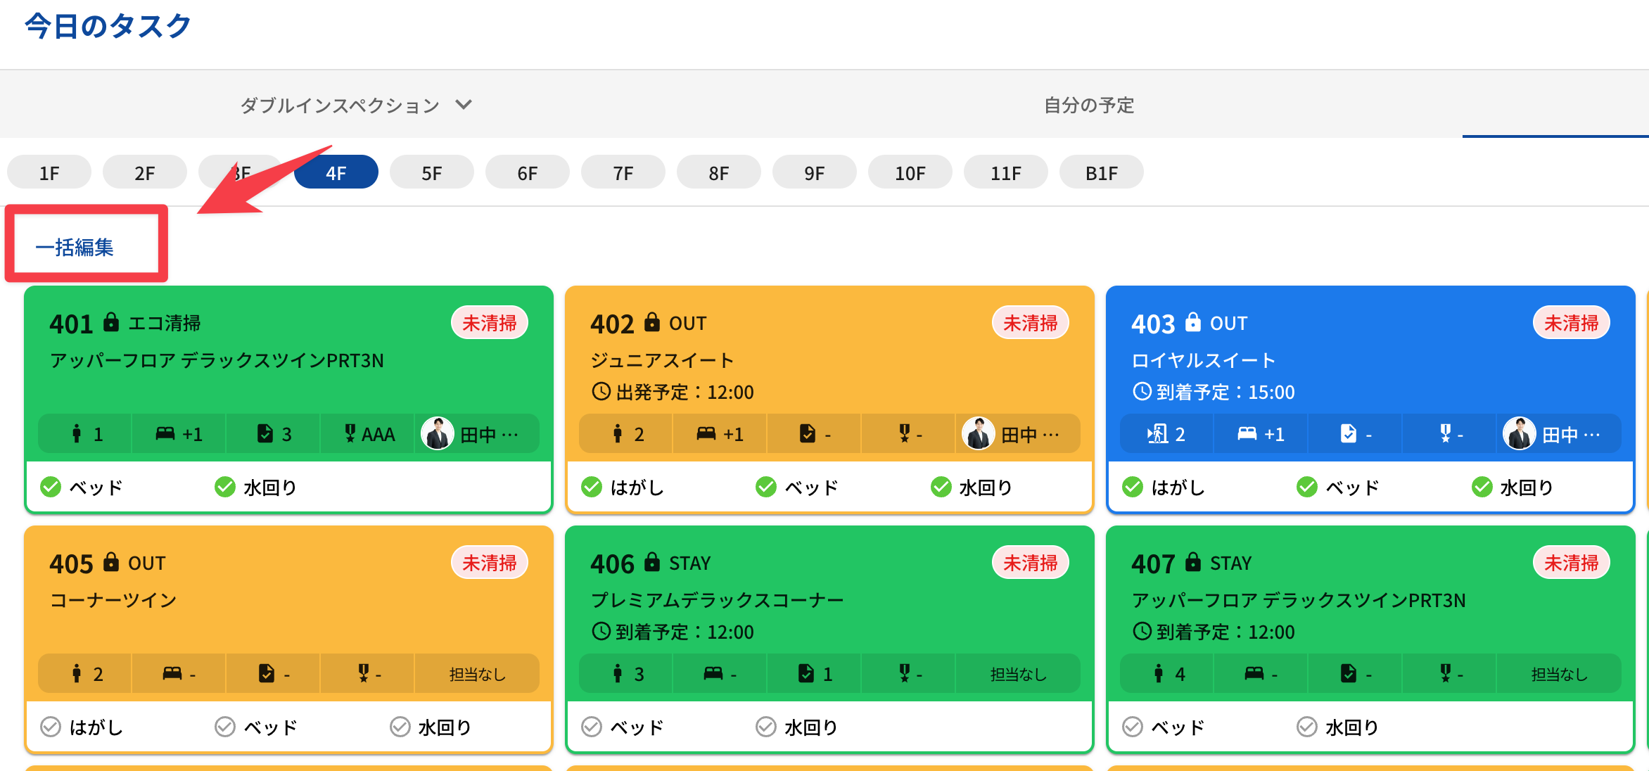Click the checklist document icon in room 401

265,433
